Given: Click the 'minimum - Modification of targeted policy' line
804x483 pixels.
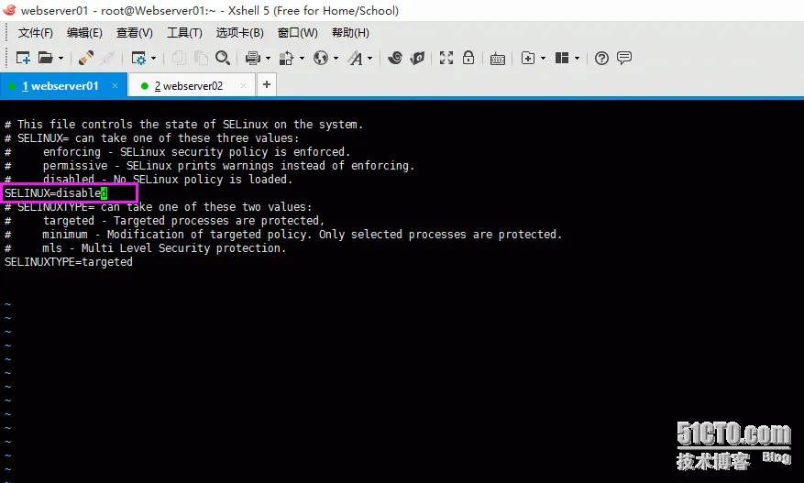Looking at the screenshot, I should (x=283, y=235).
